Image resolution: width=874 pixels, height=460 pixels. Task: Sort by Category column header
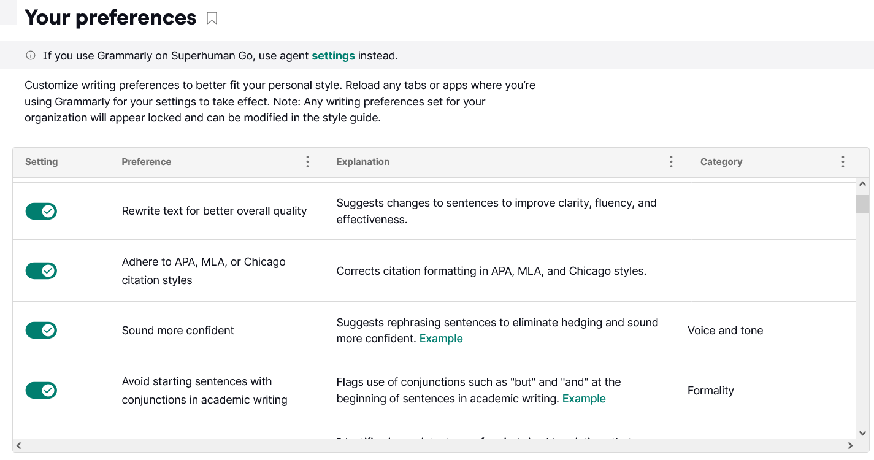click(721, 162)
